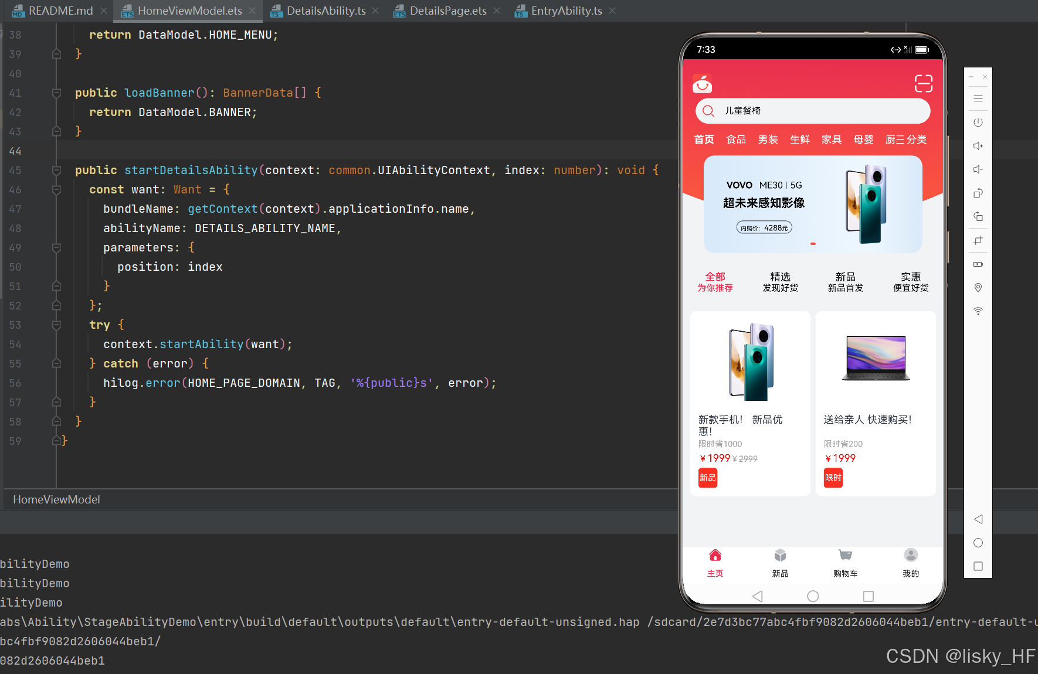Screen dimensions: 1038x674
Task: Tap the 新品 新品首发 filter
Action: pyautogui.click(x=845, y=282)
